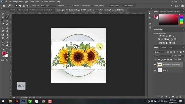Screen dimensions: 185x104
Task: Switch to the Untitled-1-Recovered document tab
Action: [x=32, y=10]
